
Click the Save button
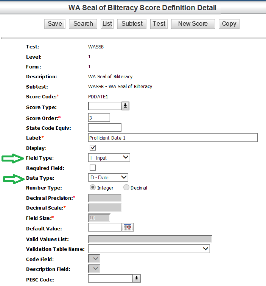click(x=55, y=24)
